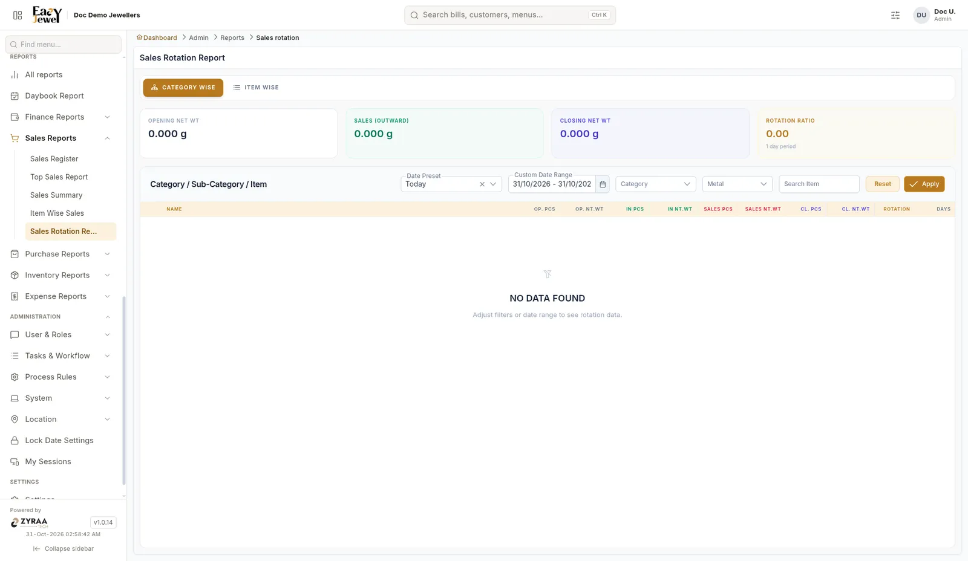Click the Collapse sidebar arrow icon

click(x=36, y=549)
